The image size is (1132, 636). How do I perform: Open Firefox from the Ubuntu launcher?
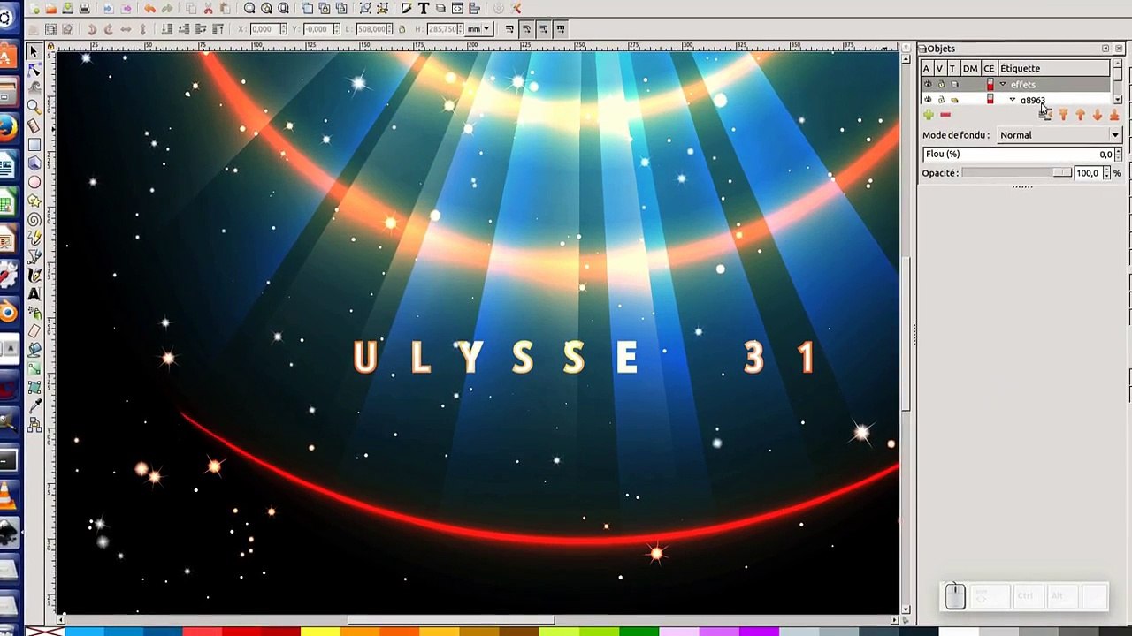pos(8,128)
